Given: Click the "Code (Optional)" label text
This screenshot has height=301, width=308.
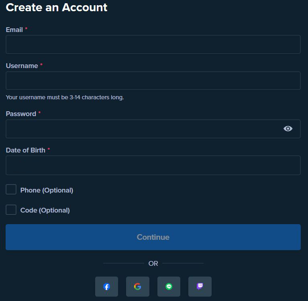Looking at the screenshot, I should (45, 210).
